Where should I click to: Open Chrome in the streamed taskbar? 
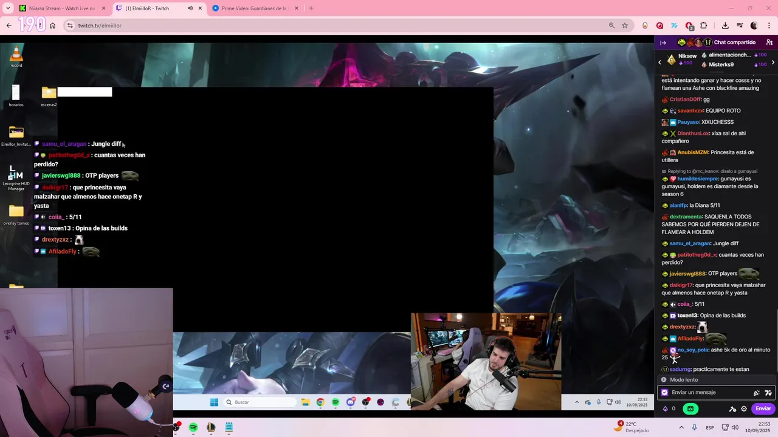(320, 402)
